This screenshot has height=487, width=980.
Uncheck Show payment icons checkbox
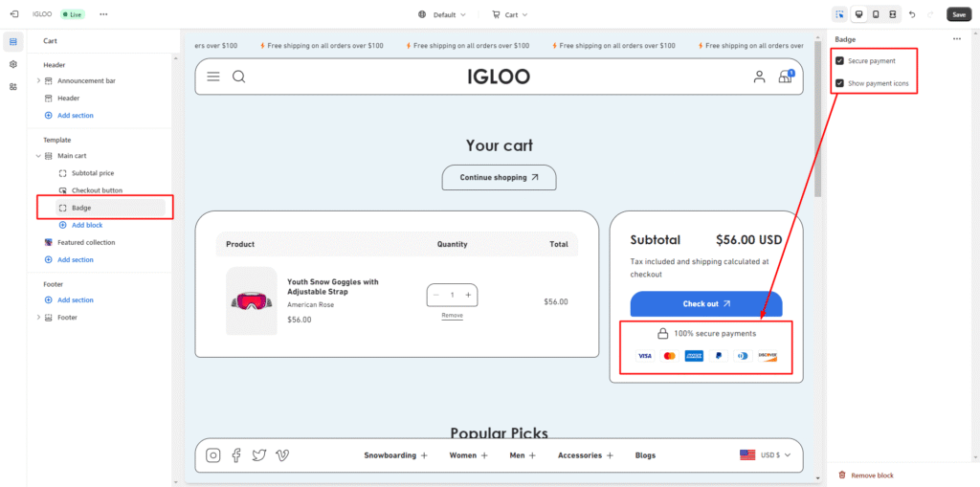(839, 83)
